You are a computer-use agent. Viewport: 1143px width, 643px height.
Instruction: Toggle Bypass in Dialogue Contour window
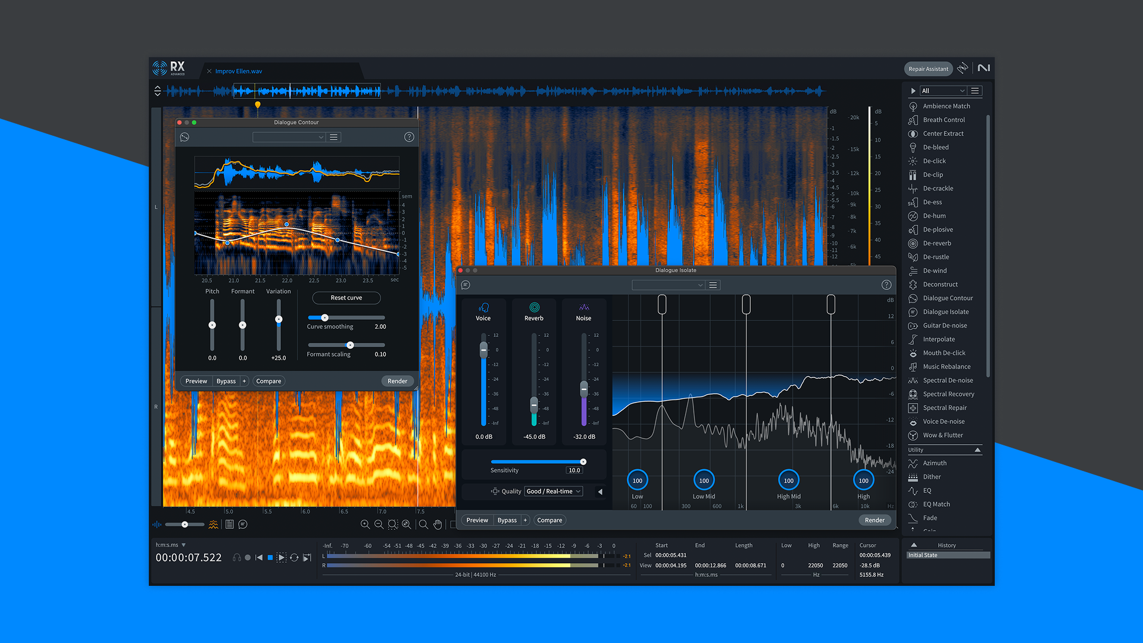point(226,381)
